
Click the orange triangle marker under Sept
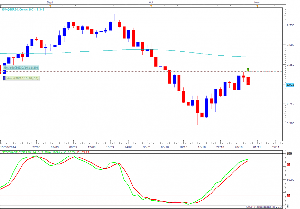tap(50, 6)
